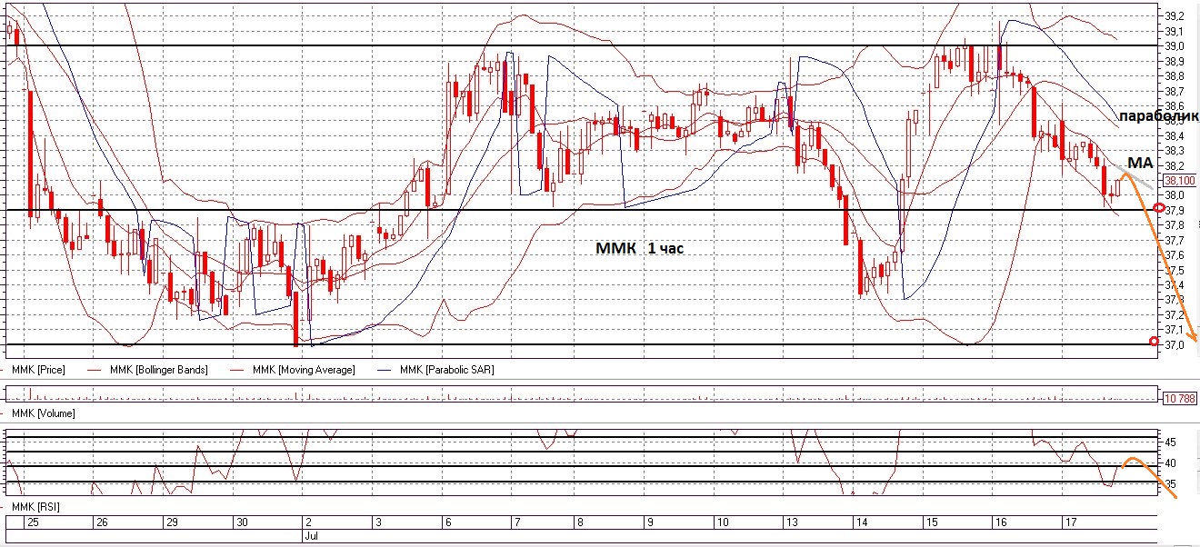Click the 37,2 price axis label
This screenshot has width=1200, height=547.
1175,314
